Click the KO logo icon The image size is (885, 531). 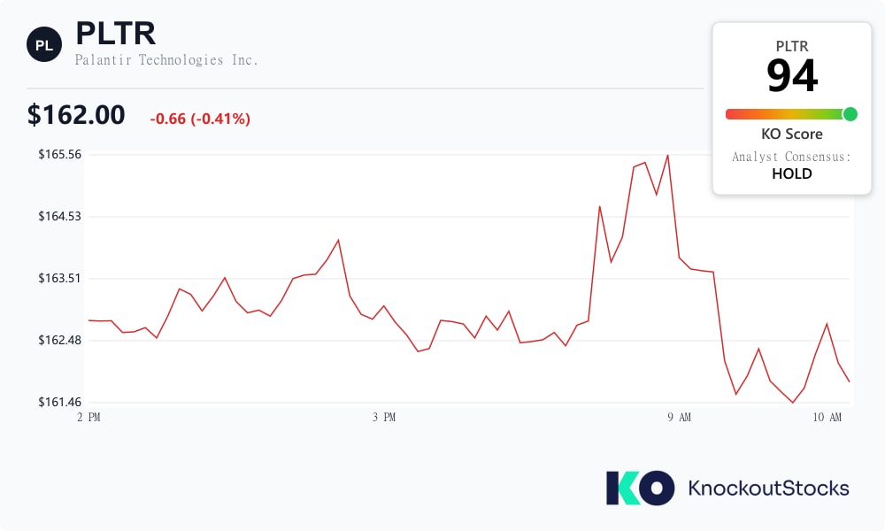tap(640, 488)
